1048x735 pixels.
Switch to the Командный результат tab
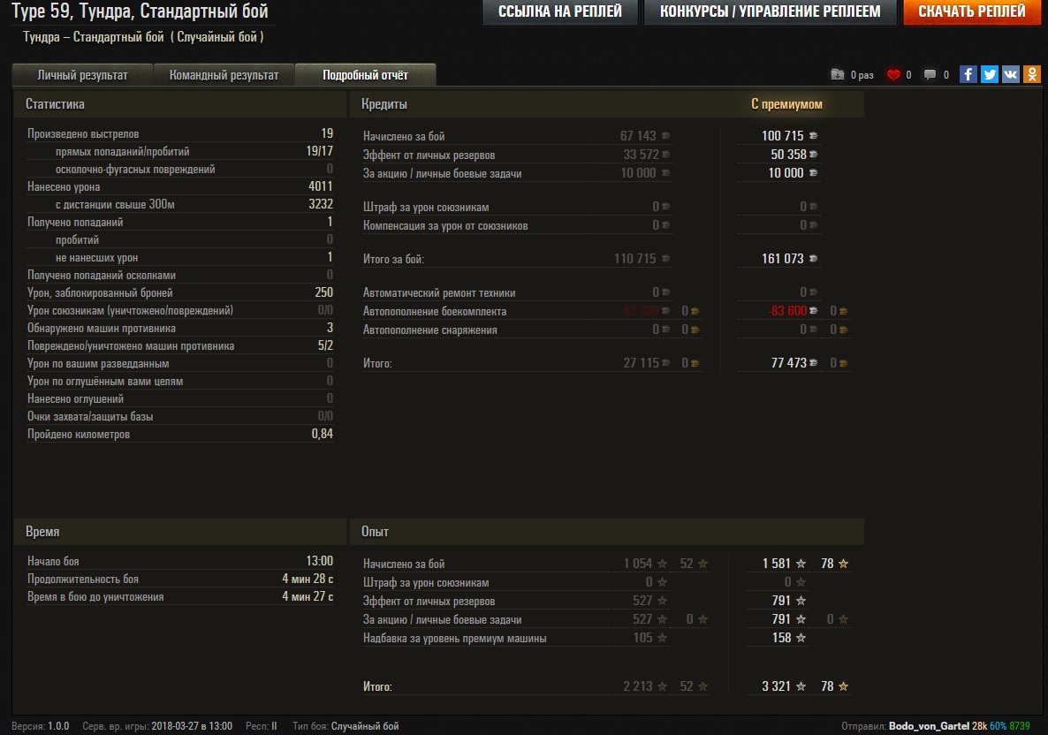click(x=224, y=75)
